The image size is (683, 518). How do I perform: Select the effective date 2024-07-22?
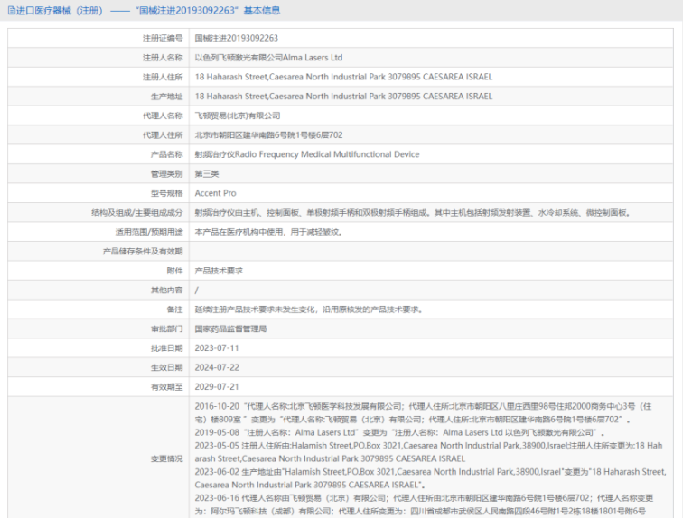[x=217, y=368]
